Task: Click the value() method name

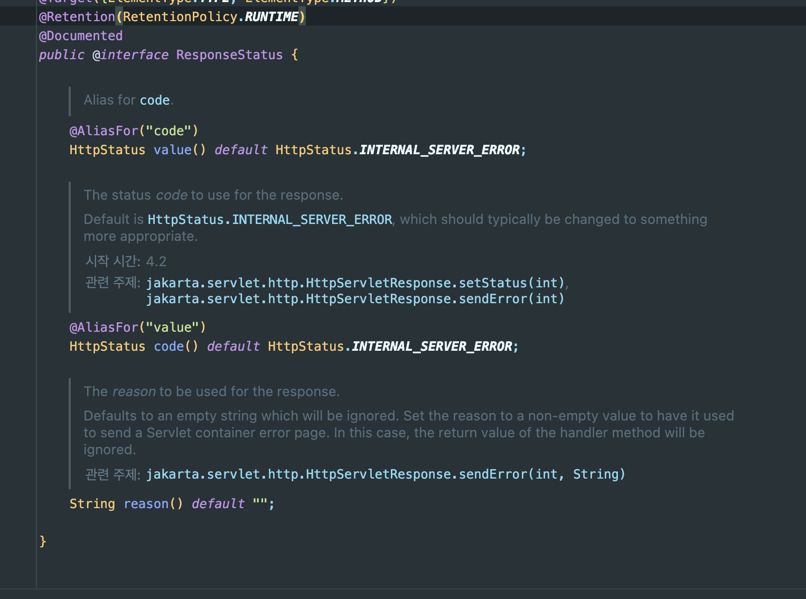Action: 173,150
